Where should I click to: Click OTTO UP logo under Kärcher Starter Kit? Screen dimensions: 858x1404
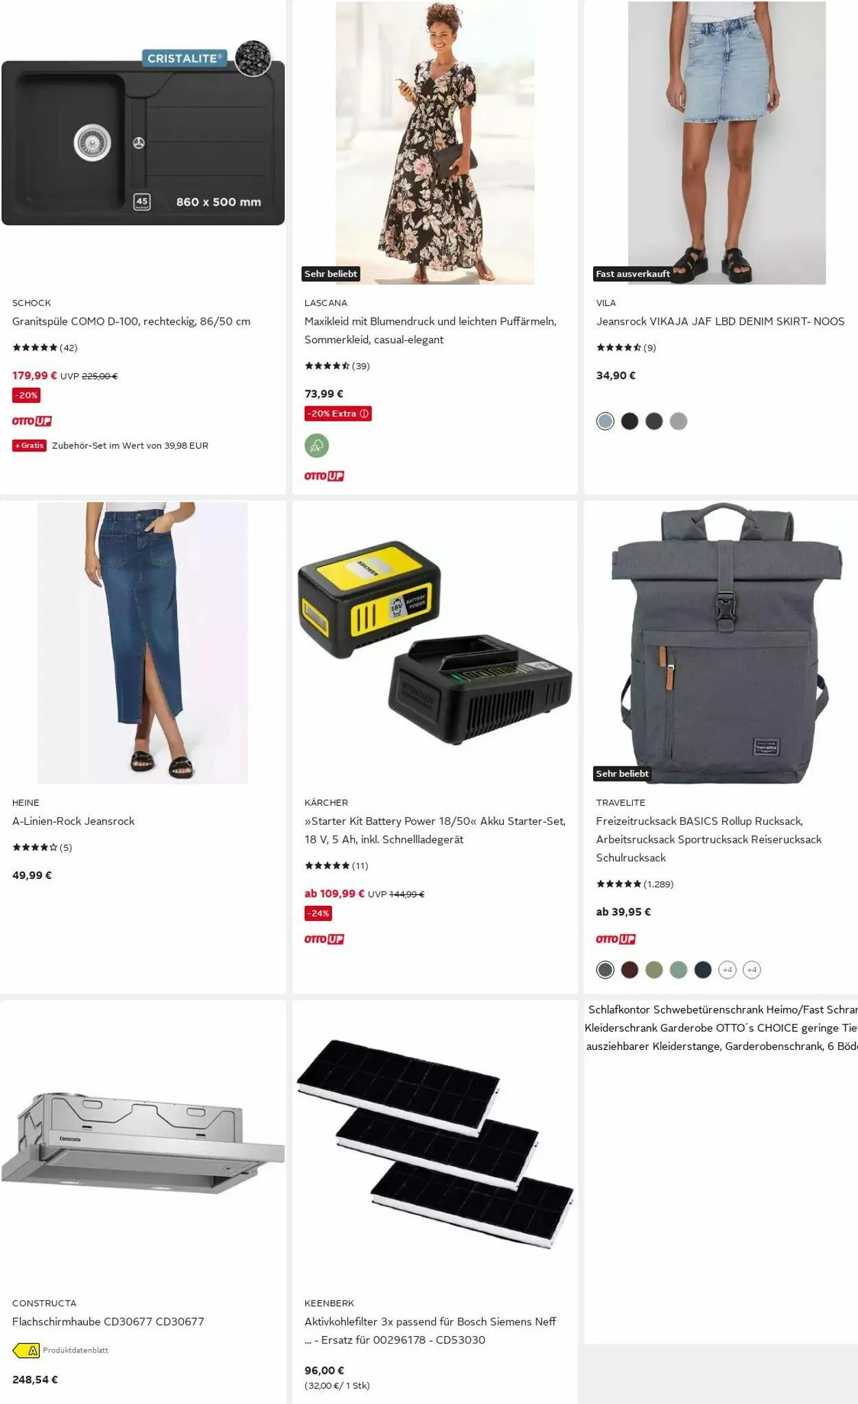click(324, 939)
